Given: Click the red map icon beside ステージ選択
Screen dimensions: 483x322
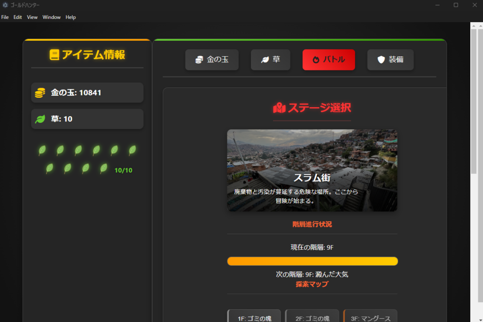Looking at the screenshot, I should [x=279, y=108].
